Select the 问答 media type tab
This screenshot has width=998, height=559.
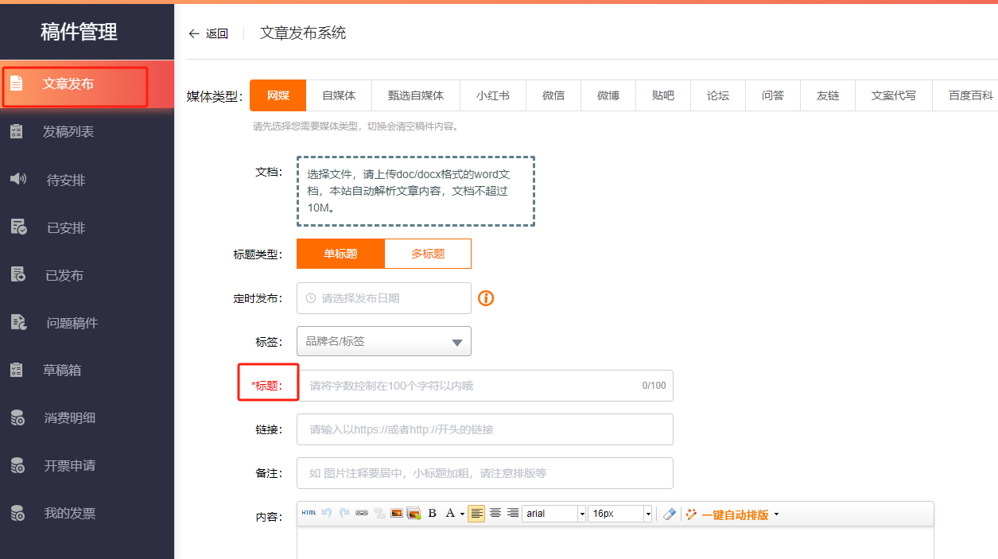tap(773, 95)
